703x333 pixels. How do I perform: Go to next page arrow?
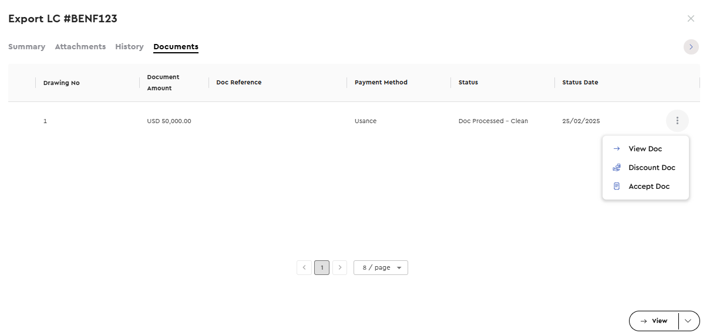click(340, 268)
